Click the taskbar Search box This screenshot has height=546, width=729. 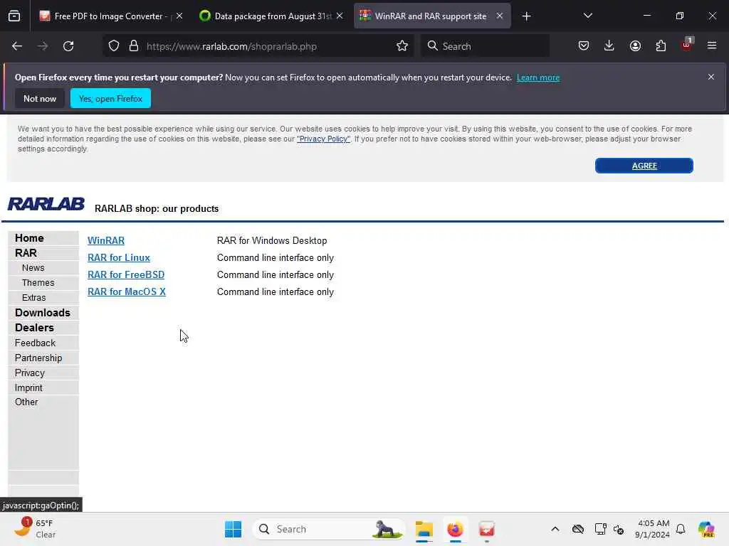click(x=329, y=529)
